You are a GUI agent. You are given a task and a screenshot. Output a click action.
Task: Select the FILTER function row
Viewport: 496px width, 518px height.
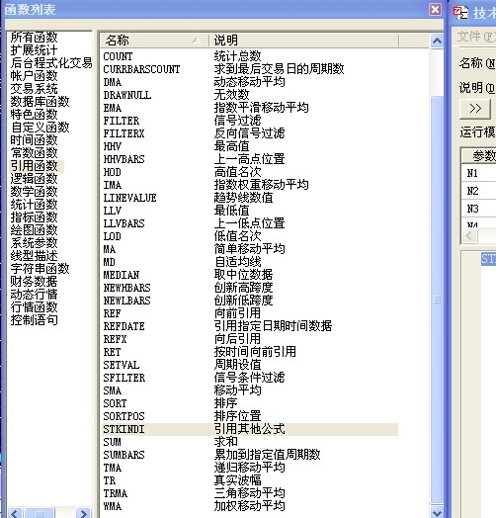(249, 121)
